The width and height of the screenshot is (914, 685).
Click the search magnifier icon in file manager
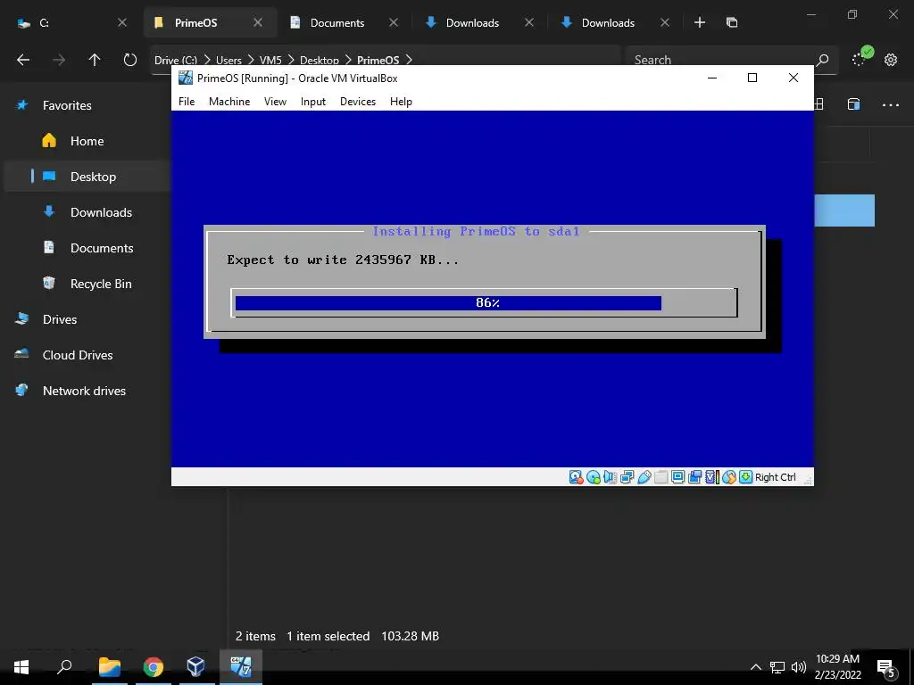(x=822, y=60)
